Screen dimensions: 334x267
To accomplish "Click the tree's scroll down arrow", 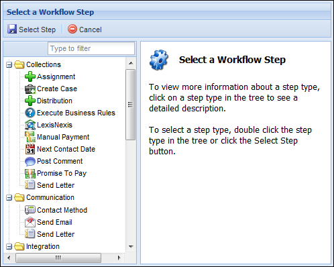I will click(x=131, y=247).
